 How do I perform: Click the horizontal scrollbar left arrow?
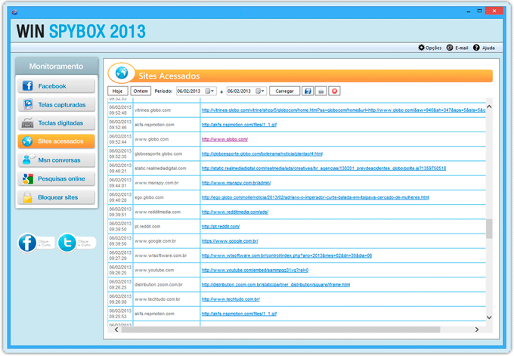[x=116, y=330]
